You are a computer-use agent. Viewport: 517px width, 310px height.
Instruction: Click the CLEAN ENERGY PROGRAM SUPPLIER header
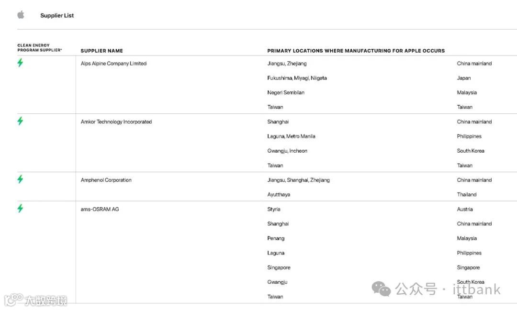click(40, 48)
